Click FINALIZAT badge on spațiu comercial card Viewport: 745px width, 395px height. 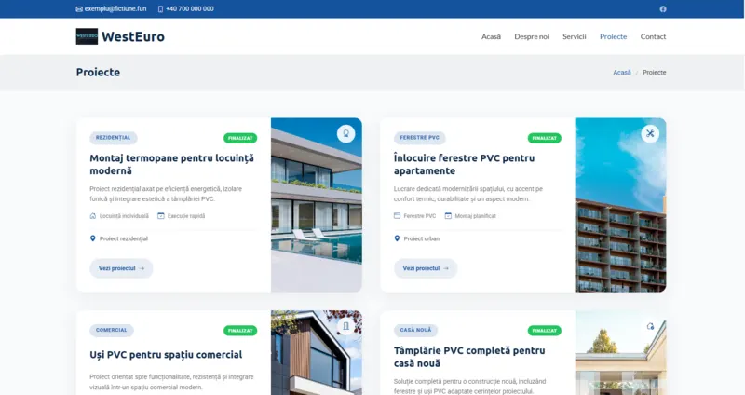pos(240,331)
